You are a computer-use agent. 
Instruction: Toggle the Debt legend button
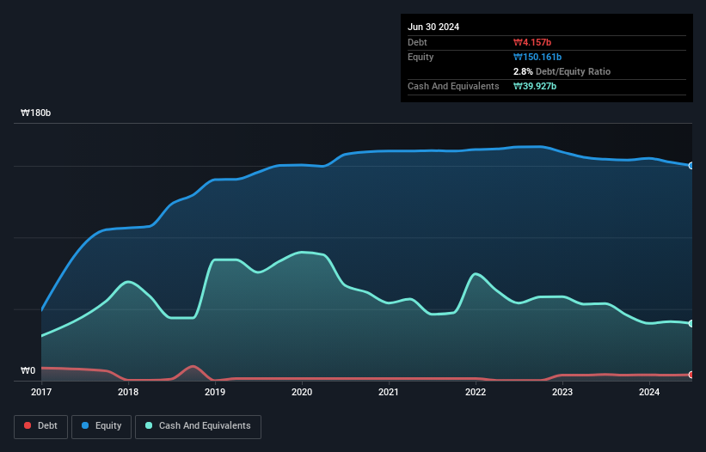tap(41, 426)
